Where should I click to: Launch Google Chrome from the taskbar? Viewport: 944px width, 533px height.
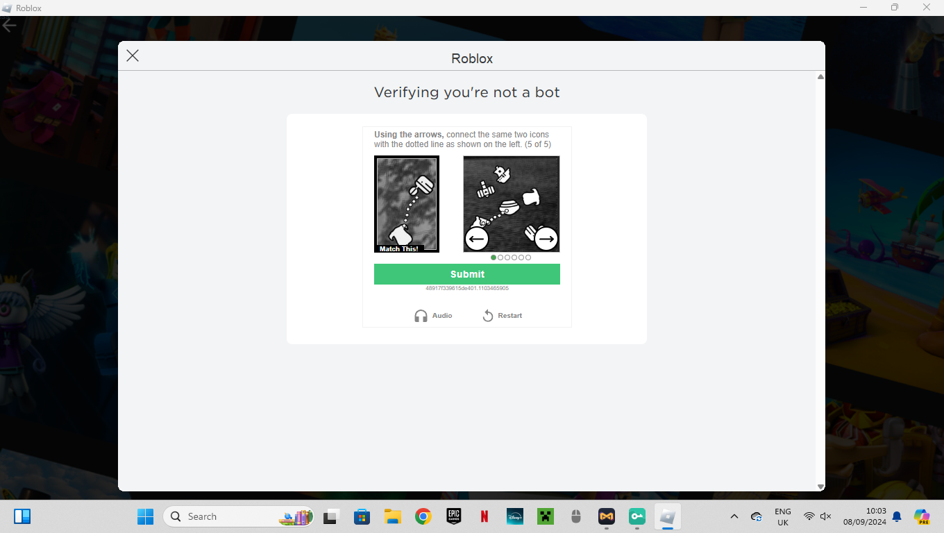coord(423,516)
